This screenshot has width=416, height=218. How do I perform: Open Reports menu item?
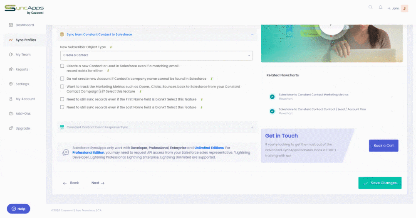22,69
